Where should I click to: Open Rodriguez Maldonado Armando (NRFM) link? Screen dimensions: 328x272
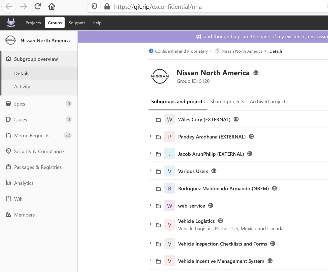(223, 189)
